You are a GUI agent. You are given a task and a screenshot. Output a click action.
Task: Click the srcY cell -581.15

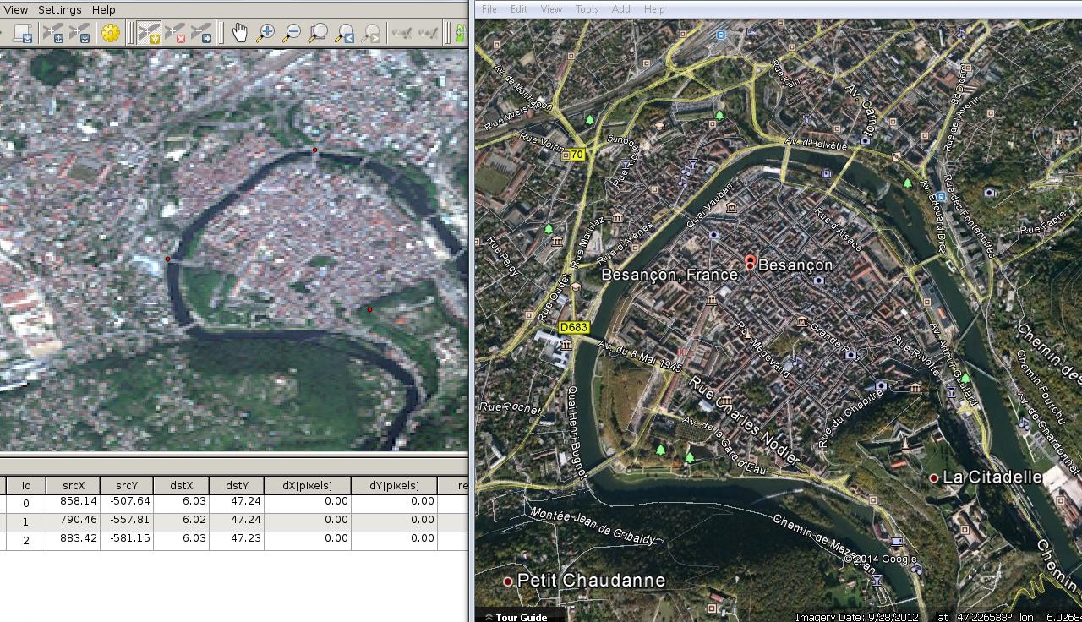[x=127, y=538]
